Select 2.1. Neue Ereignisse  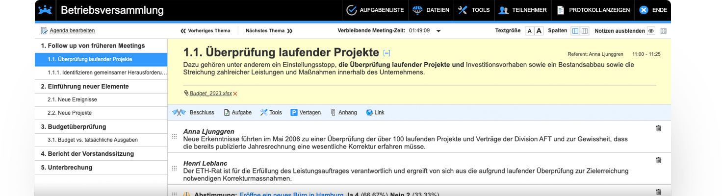(101, 99)
